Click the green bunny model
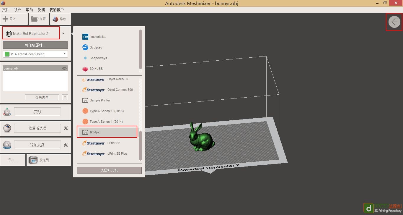Screen dimensions: 403x215 click(202, 138)
